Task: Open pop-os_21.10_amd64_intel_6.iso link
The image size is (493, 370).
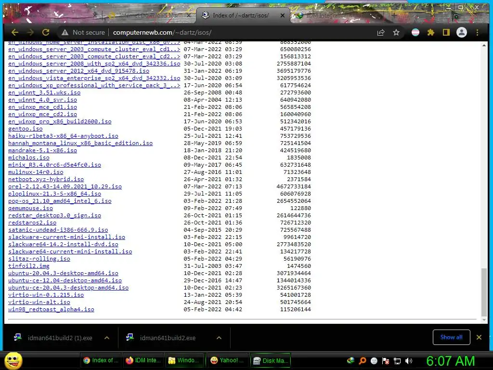Action: point(60,201)
